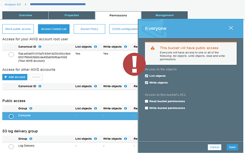The width and height of the screenshot is (245, 153).
Task: Click 'Public access' section heading
Action: point(14,101)
